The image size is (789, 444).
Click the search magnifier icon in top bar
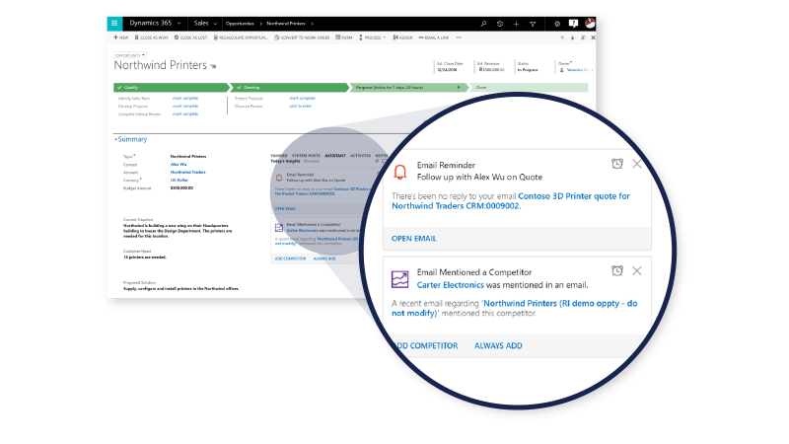pos(483,24)
